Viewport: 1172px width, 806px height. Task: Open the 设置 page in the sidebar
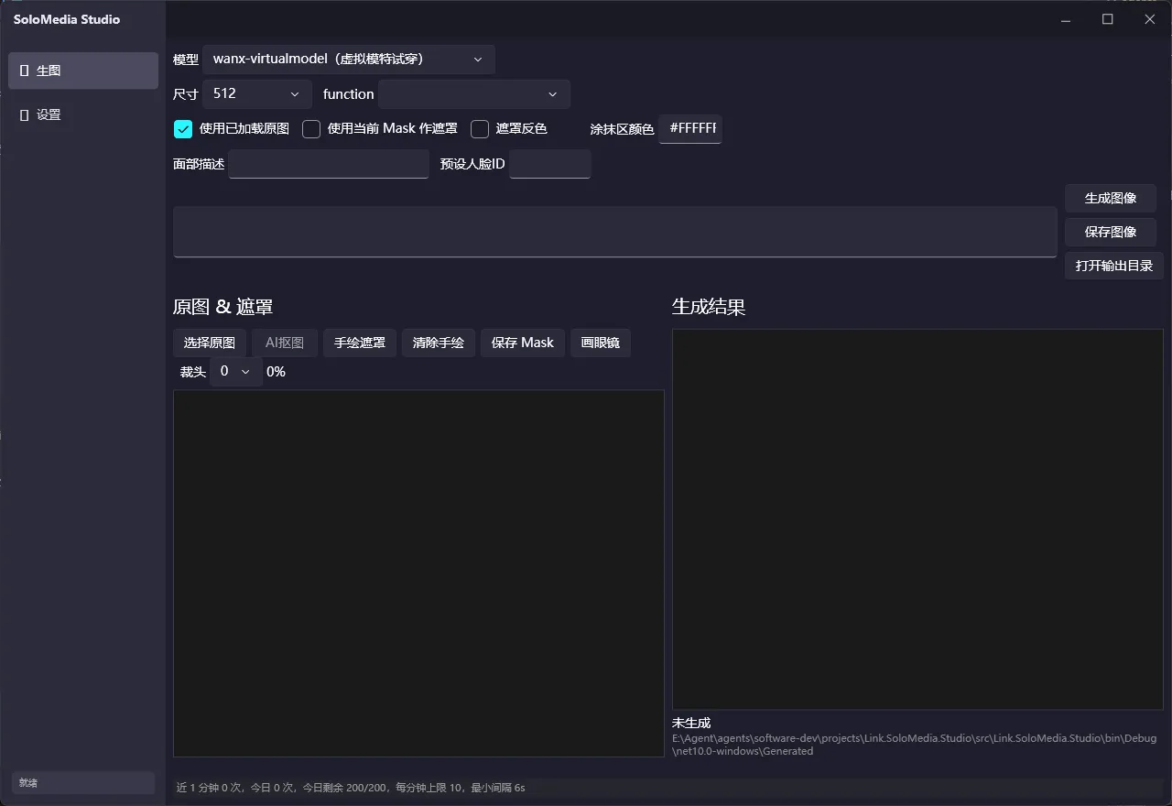tap(83, 114)
